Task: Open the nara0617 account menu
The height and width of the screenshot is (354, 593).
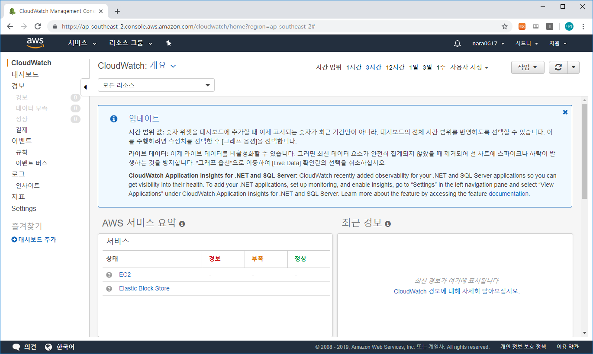Action: click(488, 43)
